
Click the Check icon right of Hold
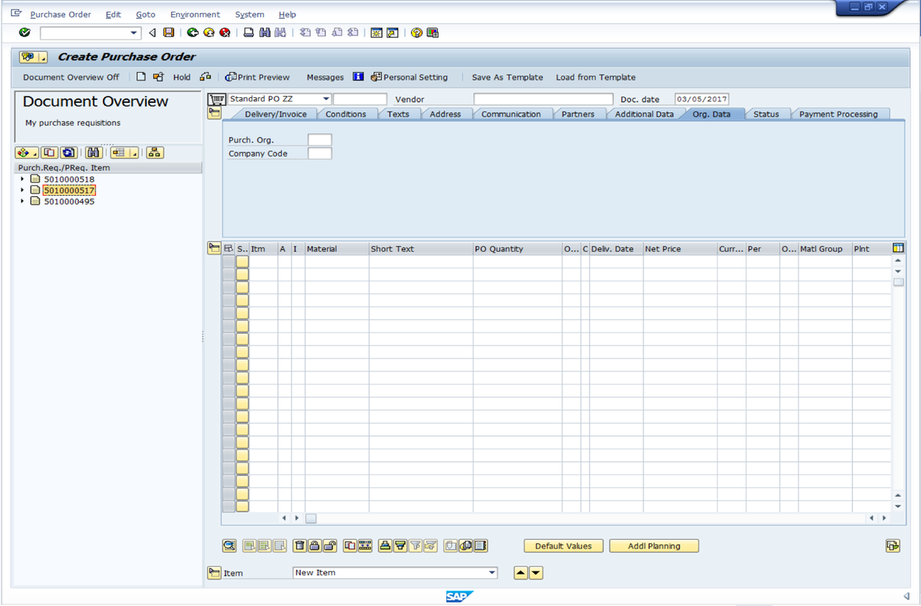tap(206, 76)
